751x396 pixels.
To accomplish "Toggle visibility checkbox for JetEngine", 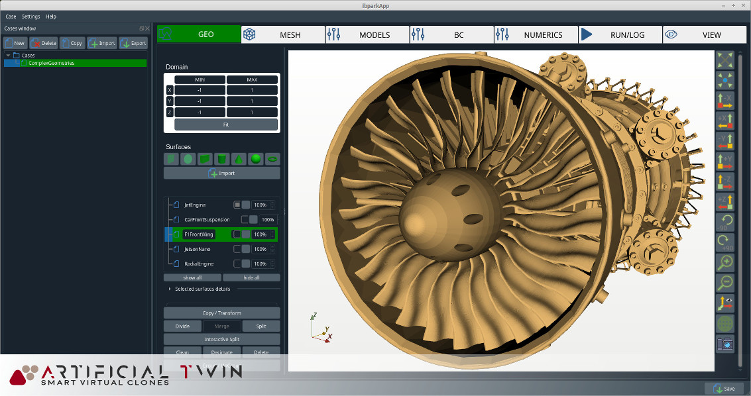I will click(237, 205).
